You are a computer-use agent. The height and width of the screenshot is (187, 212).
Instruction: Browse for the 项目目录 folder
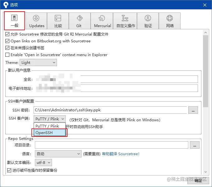(x=195, y=145)
